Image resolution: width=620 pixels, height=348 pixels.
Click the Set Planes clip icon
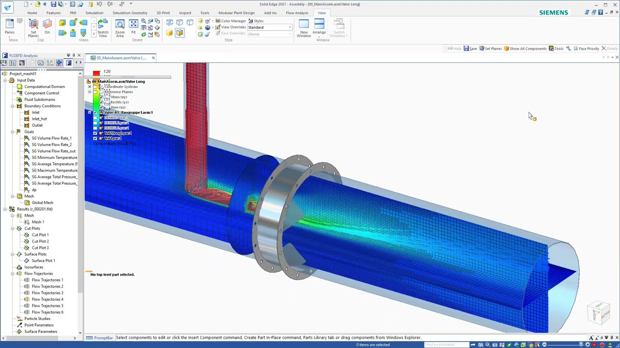tap(33, 29)
